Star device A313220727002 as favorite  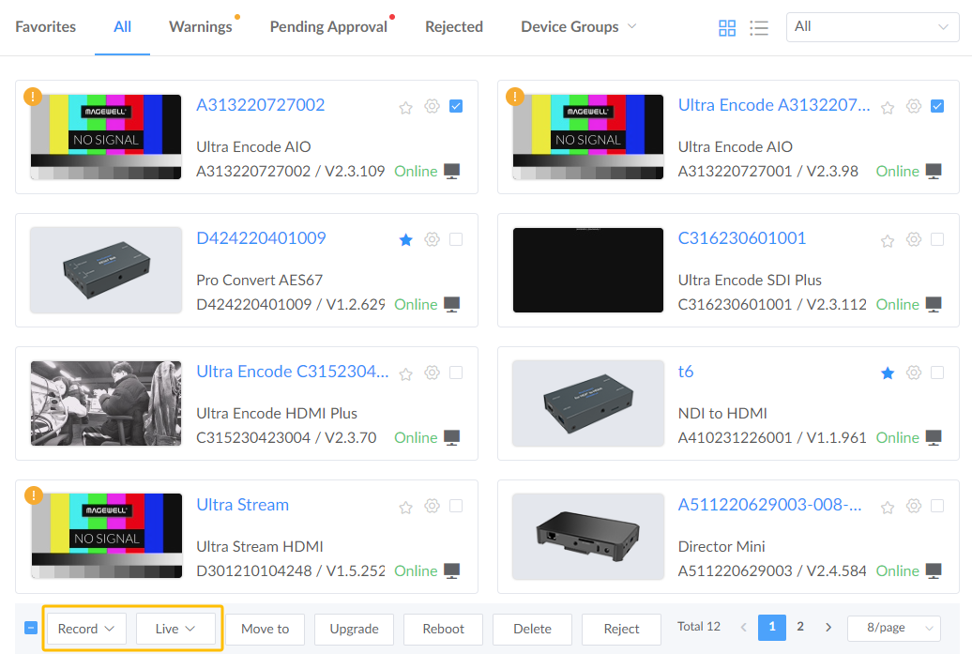click(x=406, y=107)
